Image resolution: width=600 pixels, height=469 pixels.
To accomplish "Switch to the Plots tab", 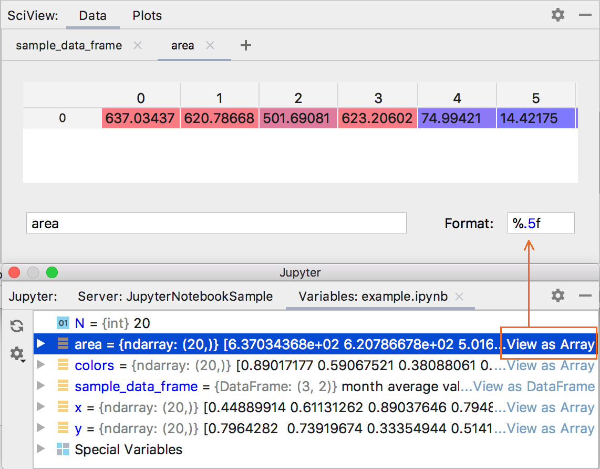I will pos(147,15).
